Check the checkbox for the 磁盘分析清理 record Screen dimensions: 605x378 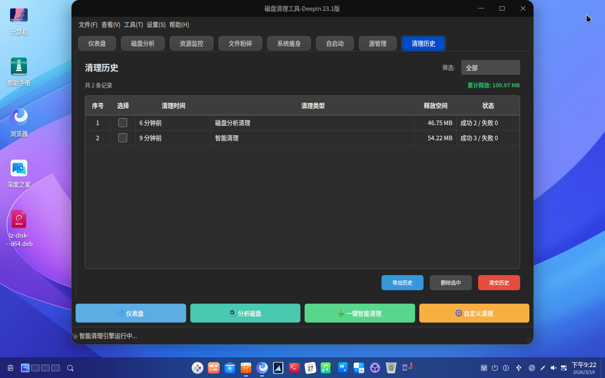pos(123,123)
